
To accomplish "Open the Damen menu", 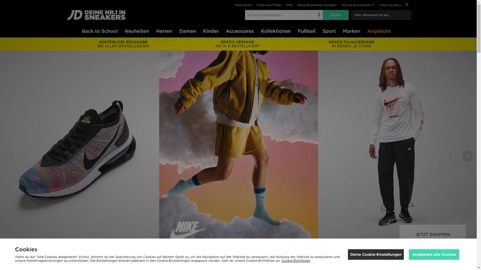I will tap(187, 31).
